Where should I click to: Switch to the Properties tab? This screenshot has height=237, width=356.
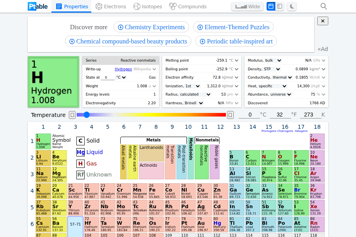pos(72,6)
